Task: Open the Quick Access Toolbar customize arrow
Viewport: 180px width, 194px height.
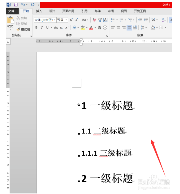Action: point(39,5)
